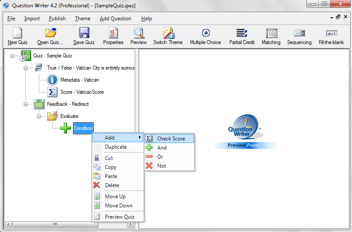This screenshot has width=352, height=232.
Task: Click the Preview magnifier toolbar icon
Action: pyautogui.click(x=139, y=33)
